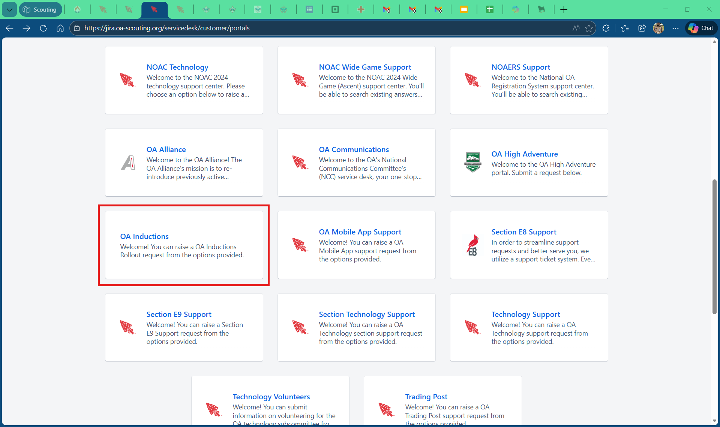Click the vertical scrollbar thumb
Screen dimensions: 720x427
tap(714, 247)
